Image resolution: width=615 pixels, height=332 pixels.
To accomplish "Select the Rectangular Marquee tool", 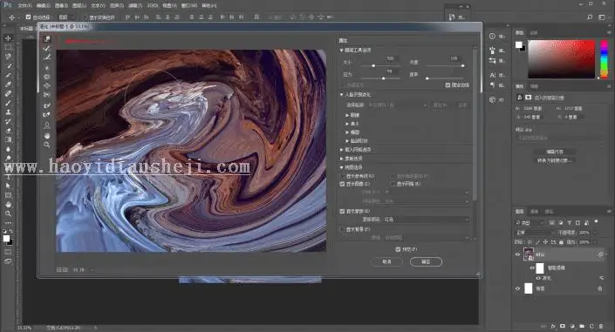I will tap(8, 47).
